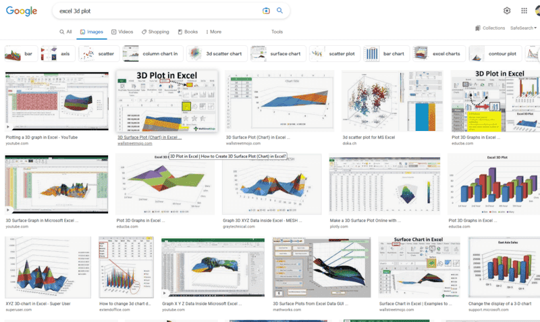Click the '3D Surface Plot (Chart) in Excel' underlined title

[149, 138]
